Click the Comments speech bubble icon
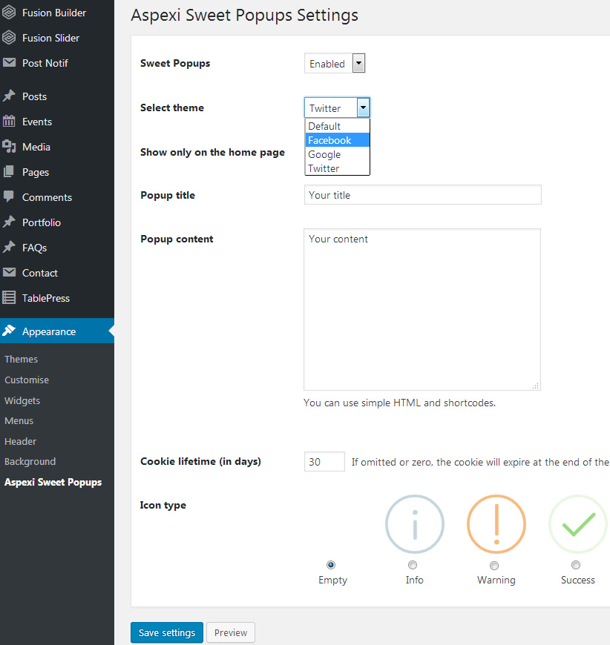 [x=9, y=196]
